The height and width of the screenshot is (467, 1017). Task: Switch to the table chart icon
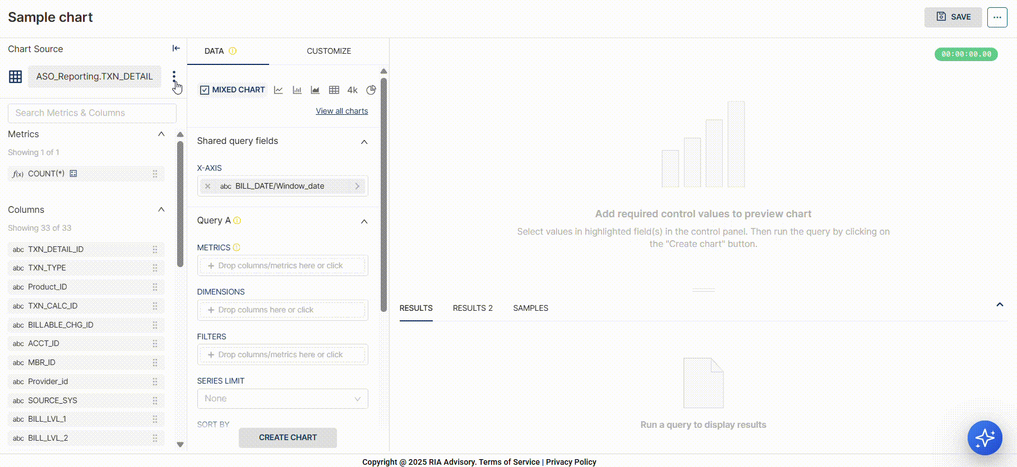coord(334,90)
